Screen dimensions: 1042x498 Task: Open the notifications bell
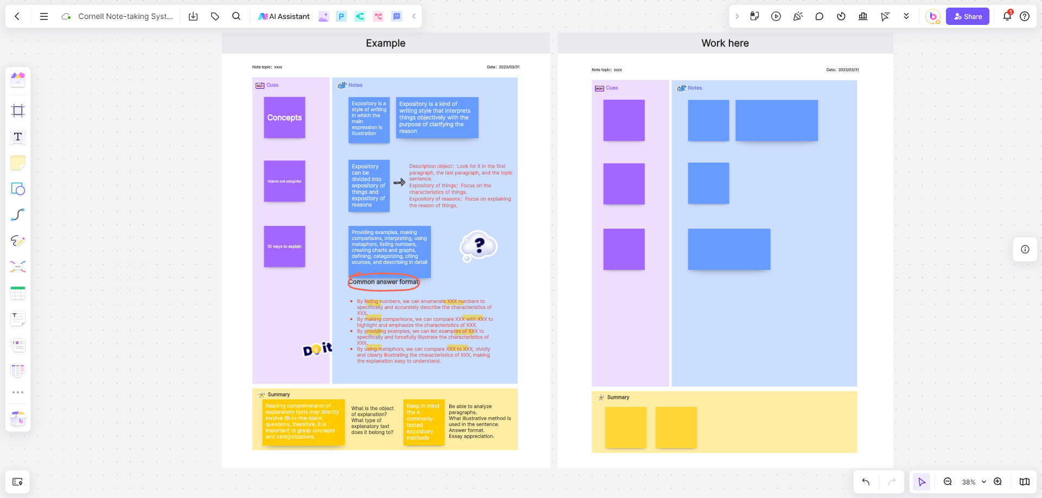pyautogui.click(x=1007, y=16)
